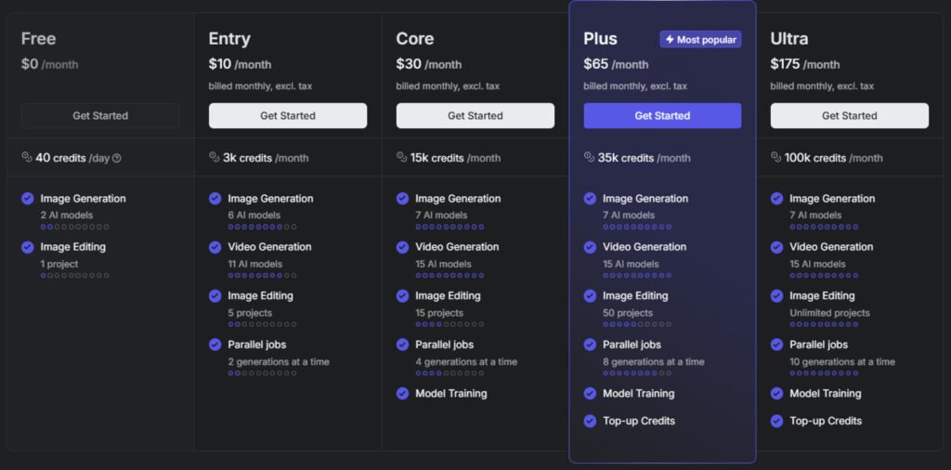Click the Most popular badge on Plus
The image size is (951, 470).
[700, 39]
